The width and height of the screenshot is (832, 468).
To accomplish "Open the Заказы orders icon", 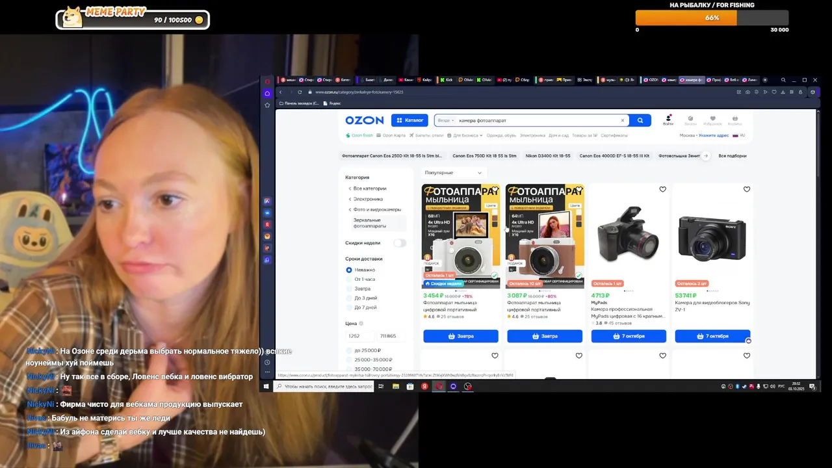I will [690, 120].
